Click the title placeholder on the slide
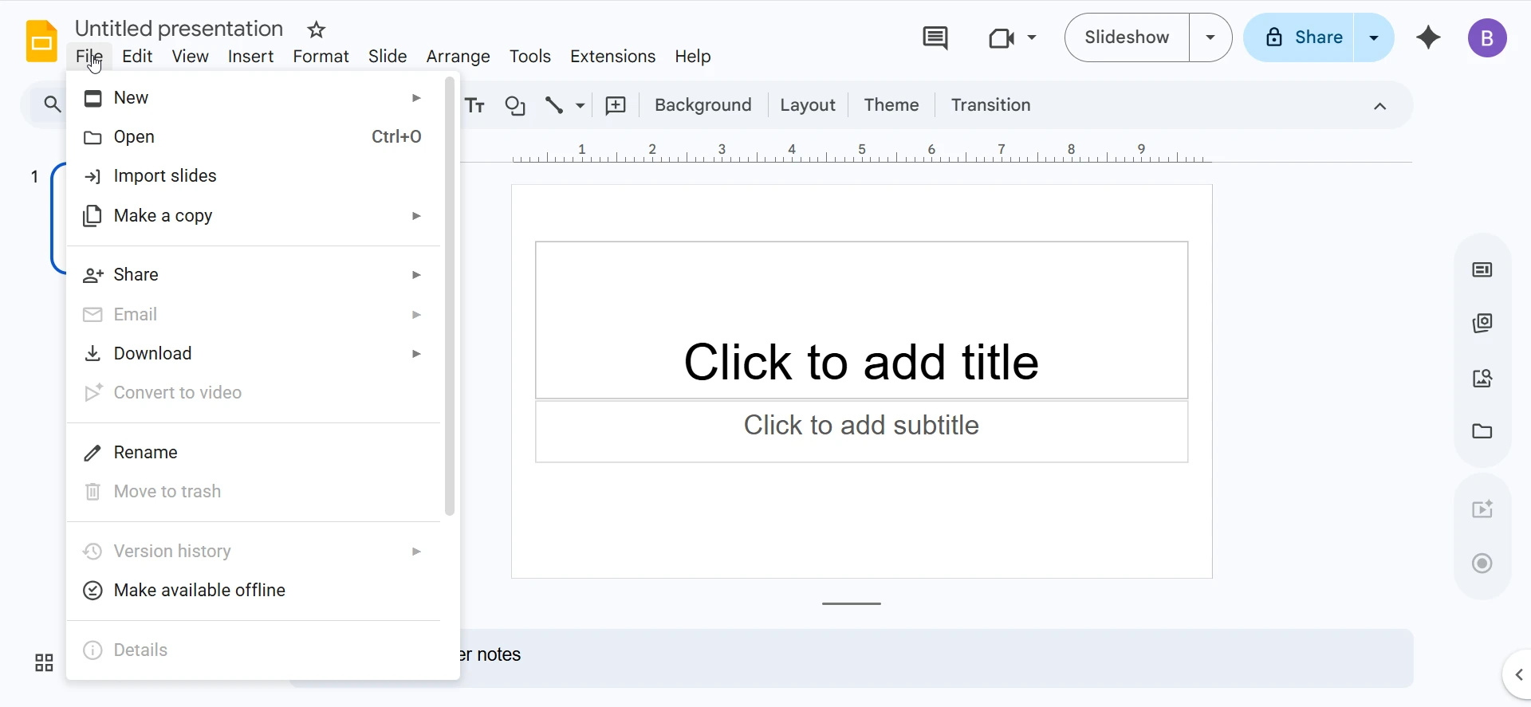 click(861, 362)
